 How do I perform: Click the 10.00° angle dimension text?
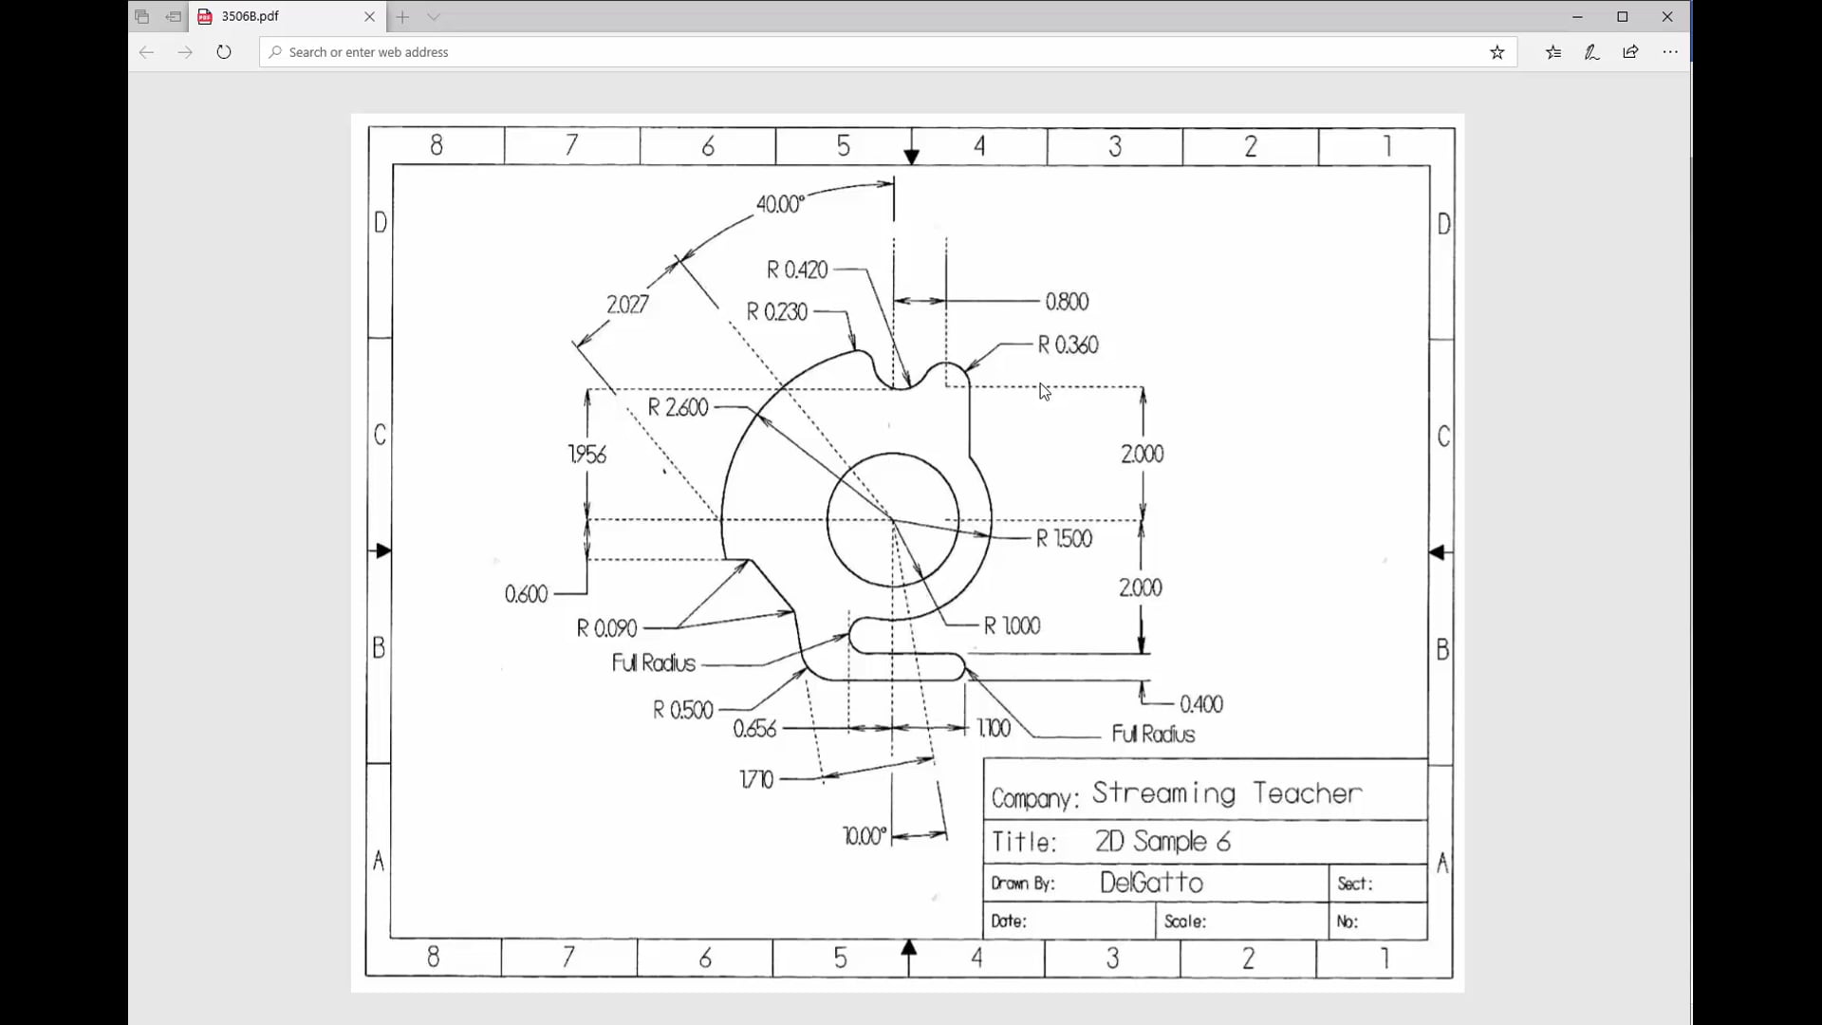pyautogui.click(x=865, y=836)
